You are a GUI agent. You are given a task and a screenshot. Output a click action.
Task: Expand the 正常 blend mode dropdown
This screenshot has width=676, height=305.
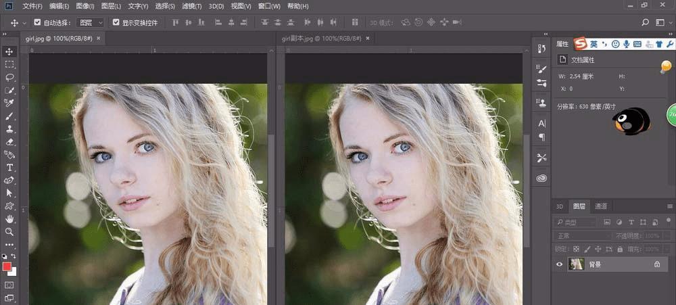pos(581,235)
